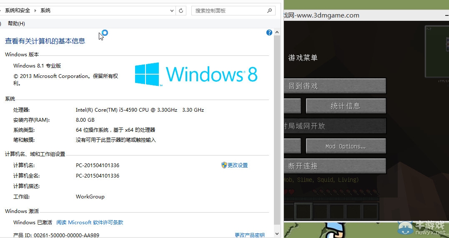Click the 查看有关计算机的基本信息 heading
The image size is (449, 238).
[x=45, y=41]
